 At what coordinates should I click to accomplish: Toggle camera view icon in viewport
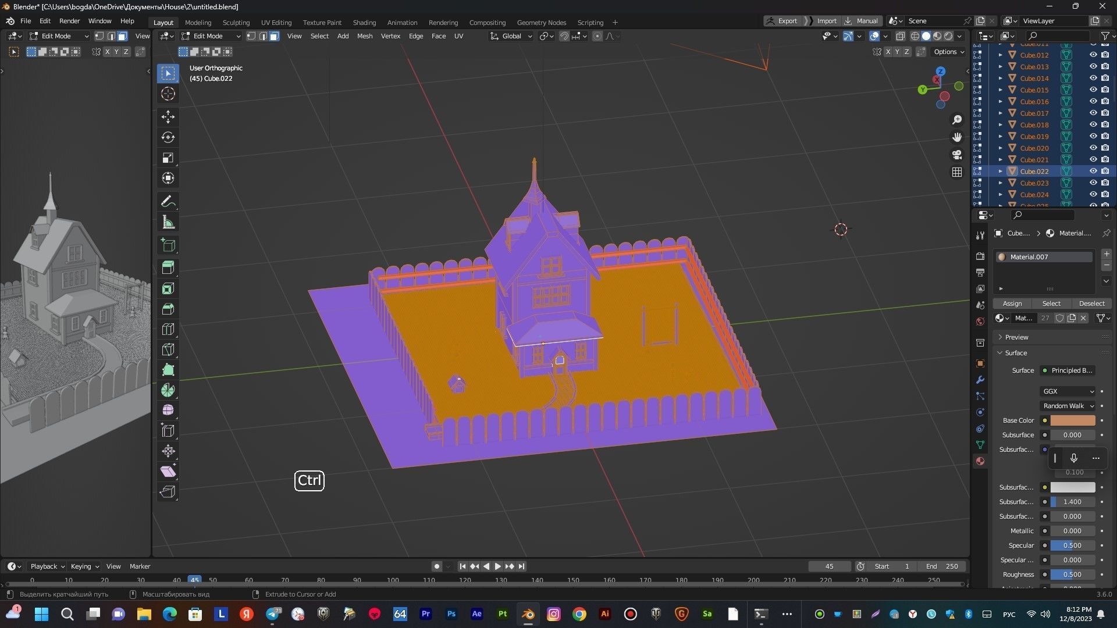957,155
